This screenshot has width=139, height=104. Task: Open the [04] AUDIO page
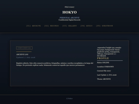pyautogui.click(x=86, y=26)
